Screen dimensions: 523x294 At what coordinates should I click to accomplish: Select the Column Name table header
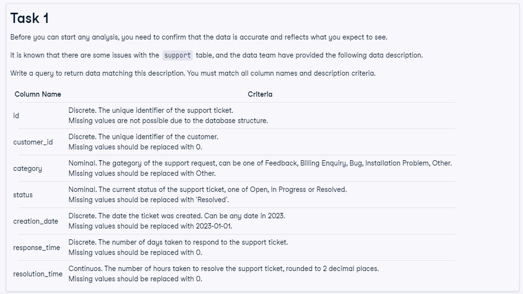38,94
